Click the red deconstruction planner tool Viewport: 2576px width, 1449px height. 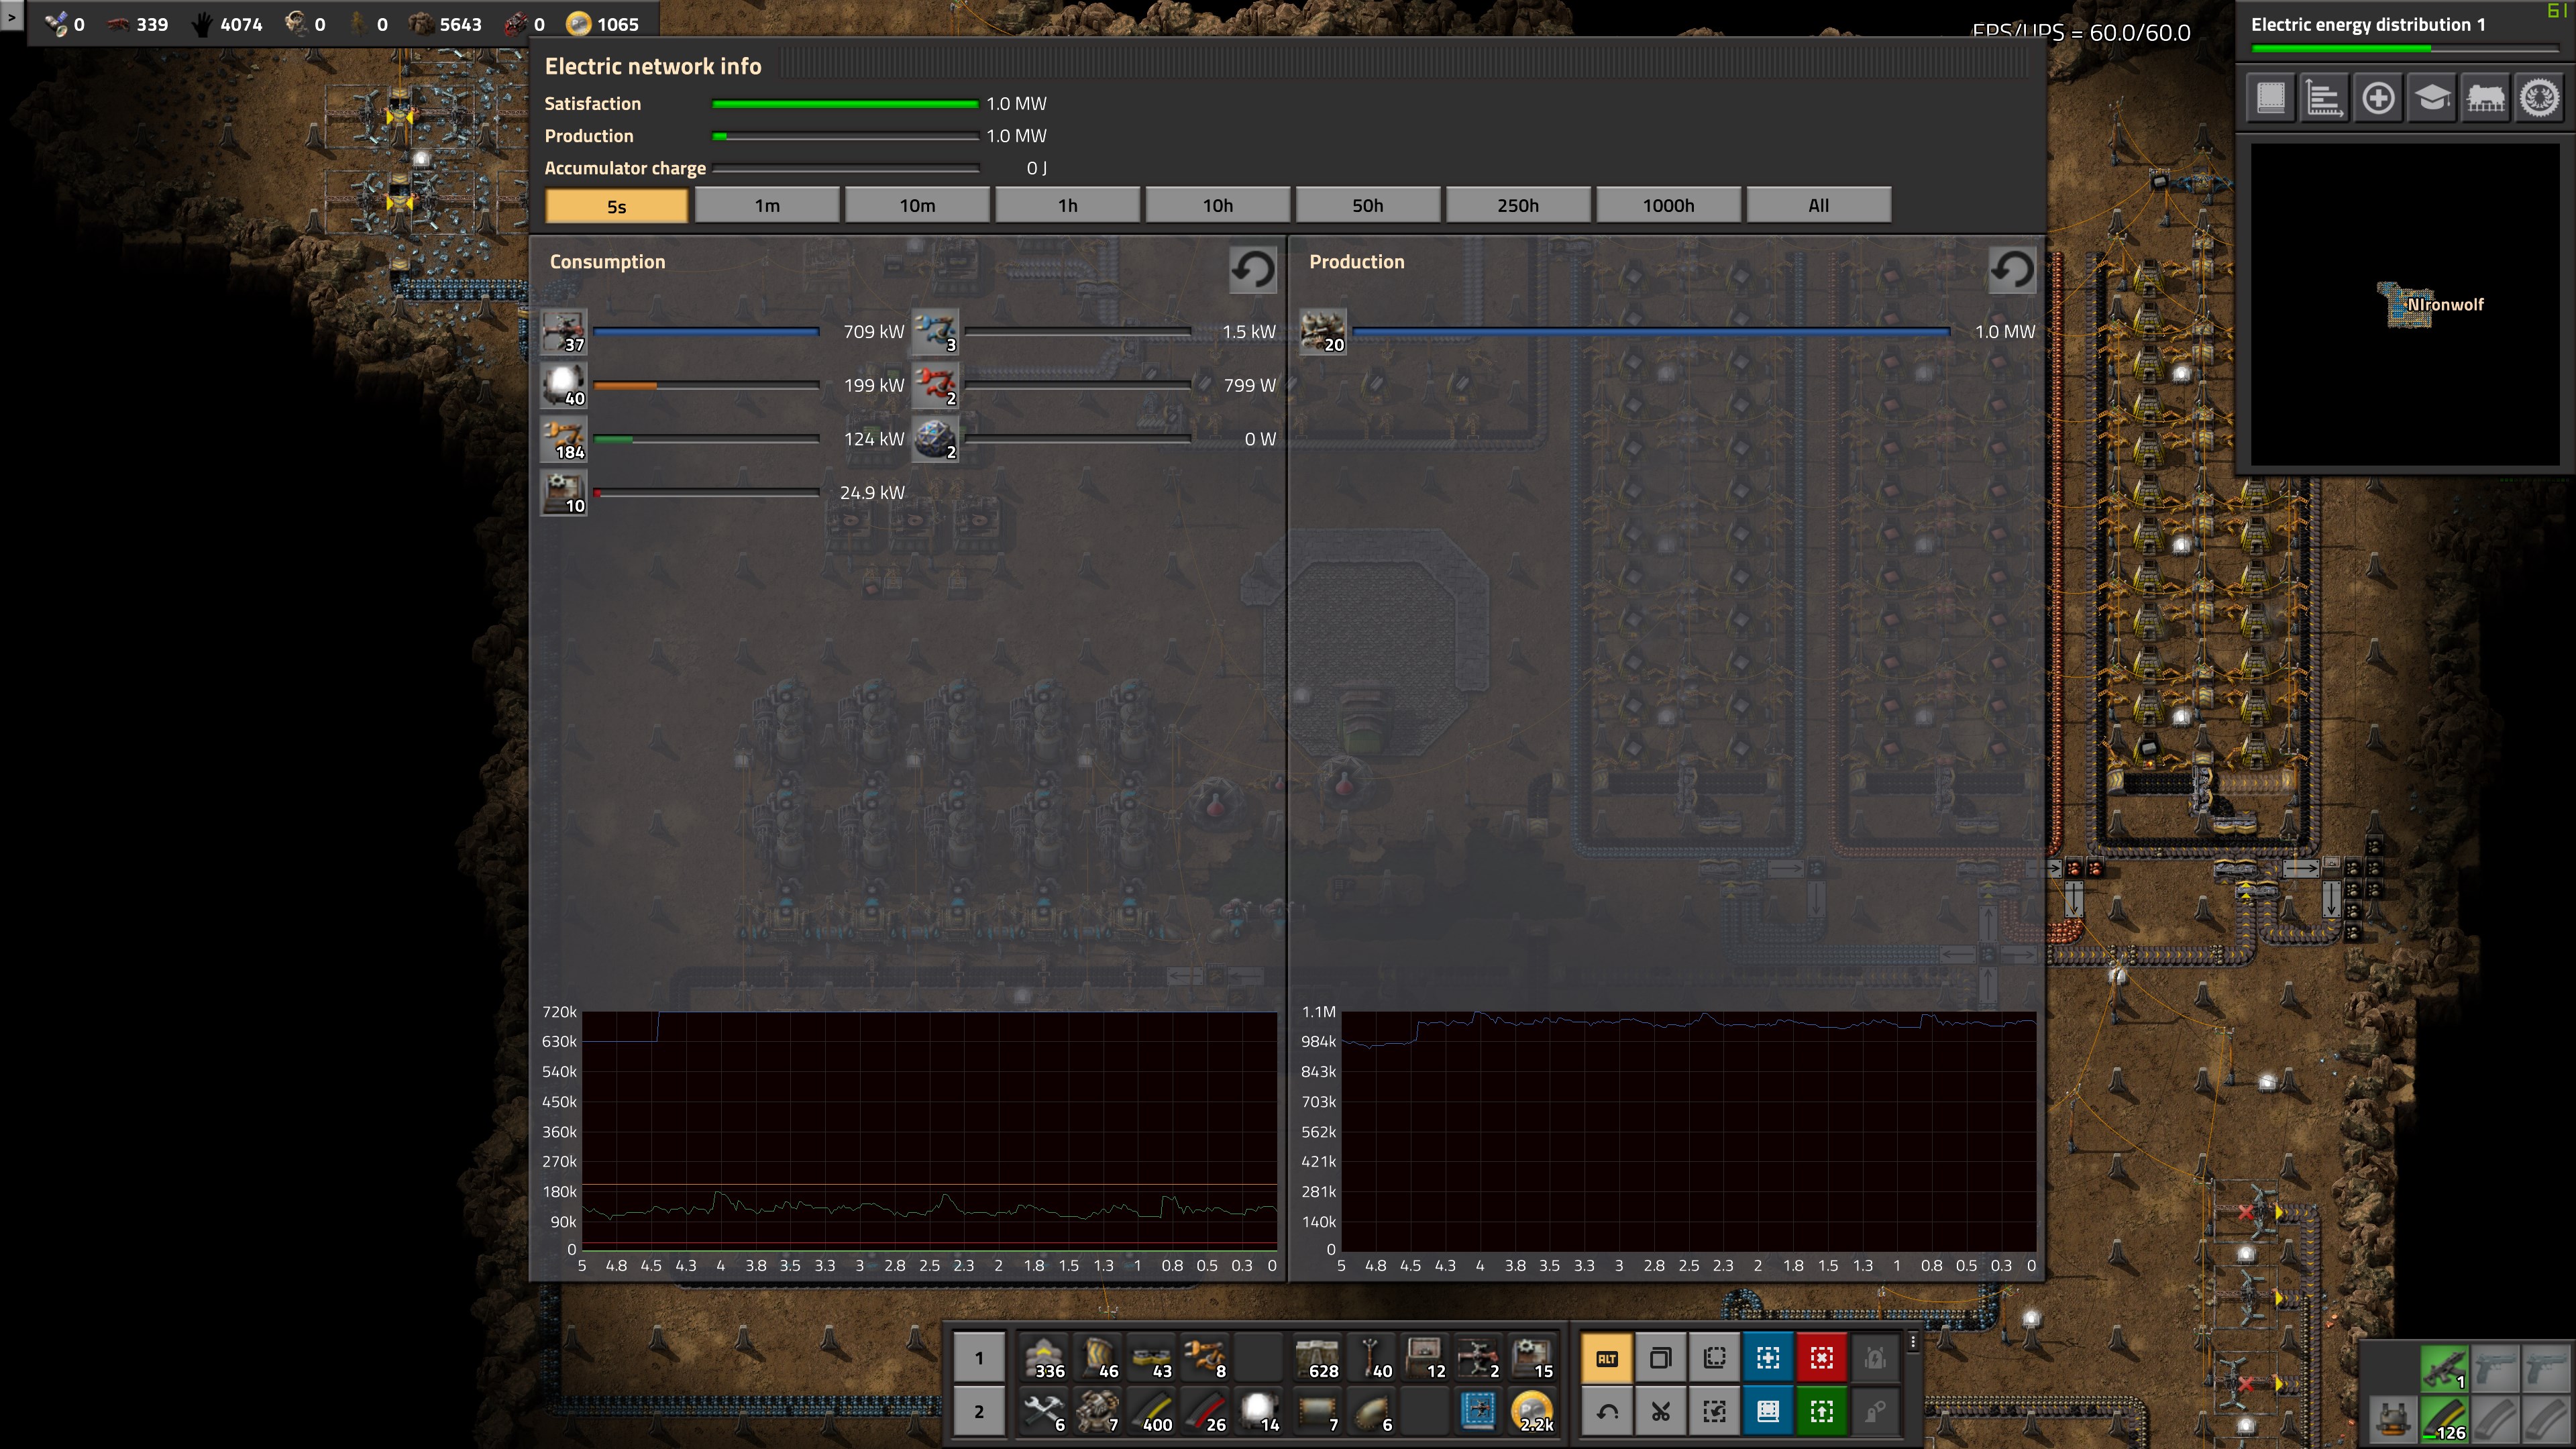pyautogui.click(x=1822, y=1358)
